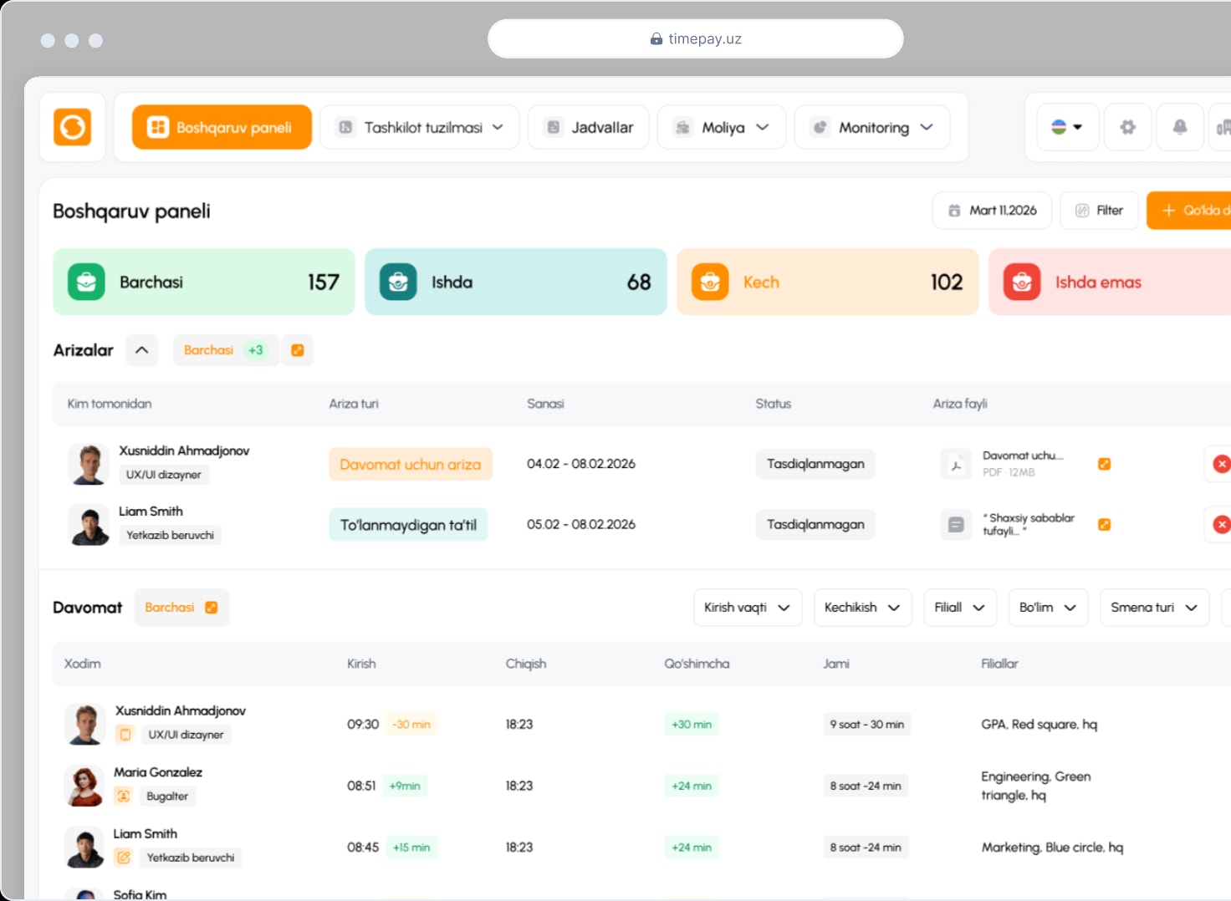Select the Barchasi +3 tab in Arizalar

click(225, 350)
